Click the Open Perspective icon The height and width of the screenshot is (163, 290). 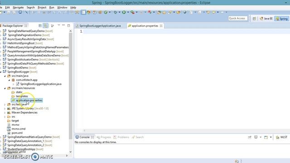[x=254, y=19]
